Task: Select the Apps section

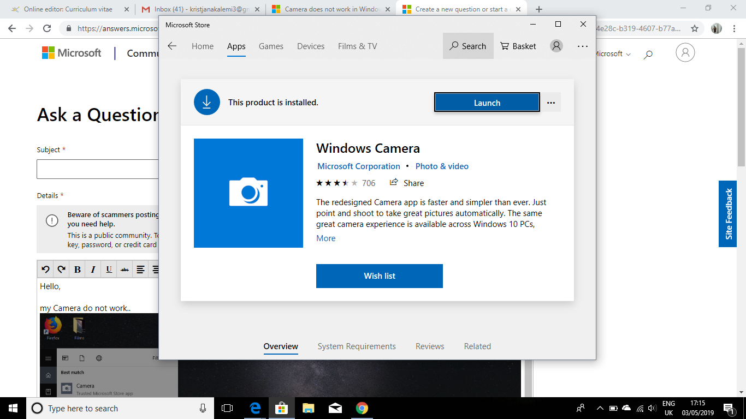Action: (x=236, y=46)
